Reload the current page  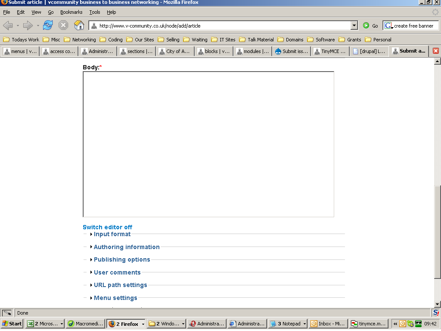(47, 25)
